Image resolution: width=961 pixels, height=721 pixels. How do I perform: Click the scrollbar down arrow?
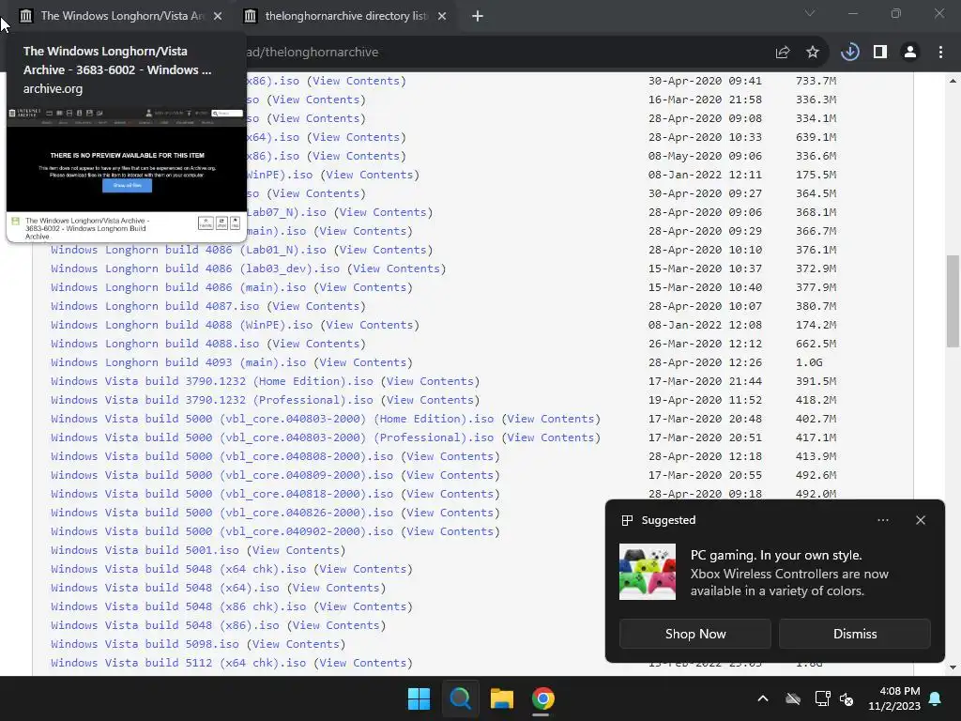pos(953,667)
